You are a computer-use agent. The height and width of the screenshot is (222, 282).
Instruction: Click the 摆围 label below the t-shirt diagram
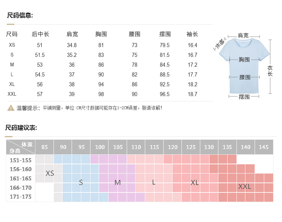click(x=244, y=97)
